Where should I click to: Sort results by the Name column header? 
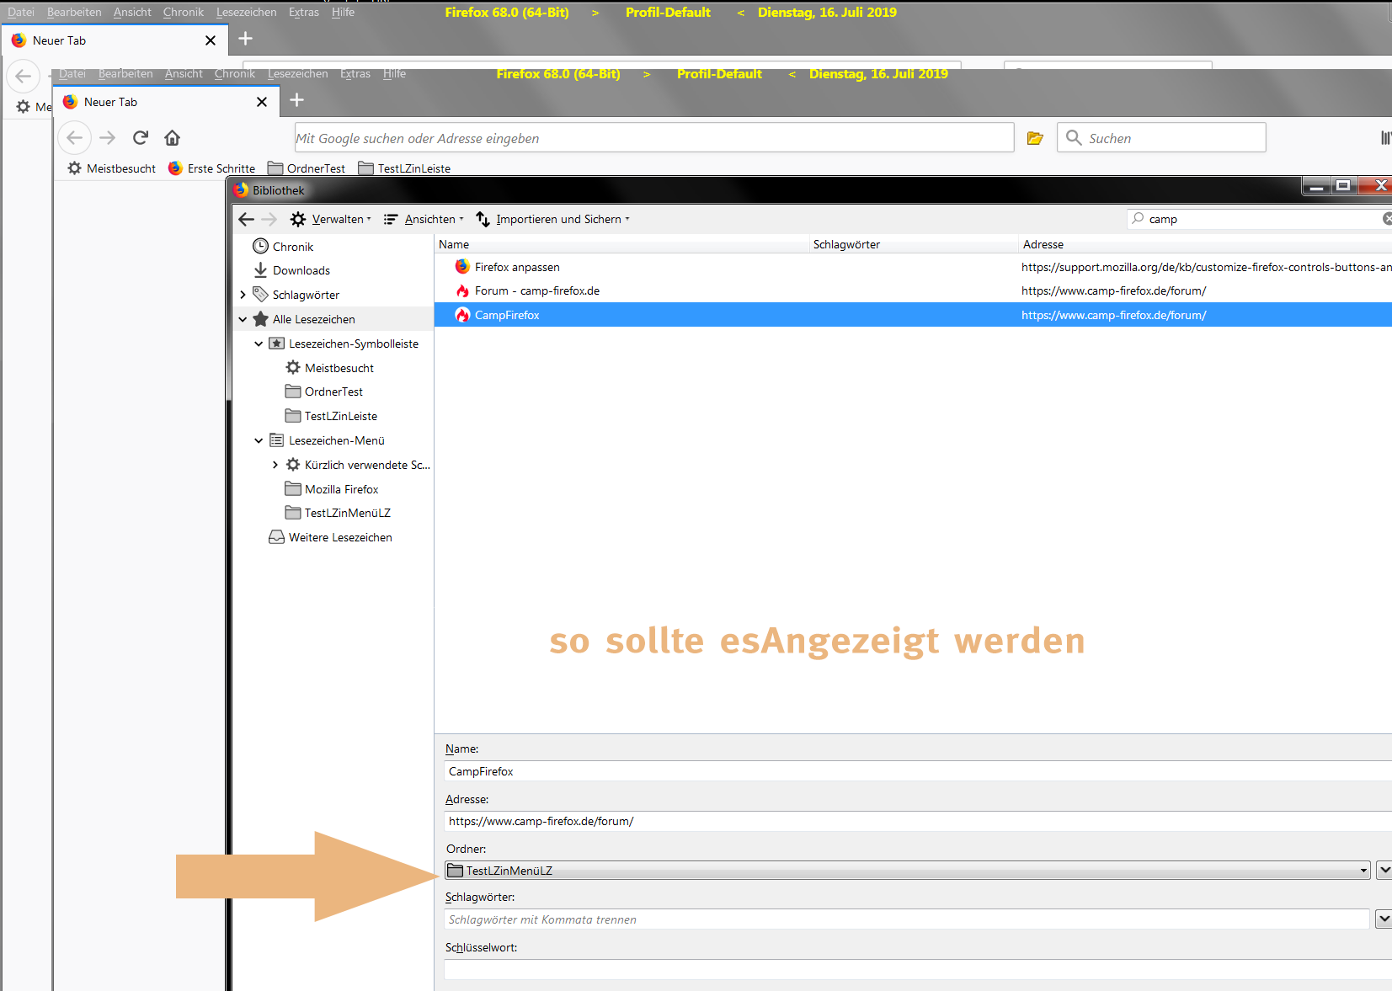[x=621, y=244]
